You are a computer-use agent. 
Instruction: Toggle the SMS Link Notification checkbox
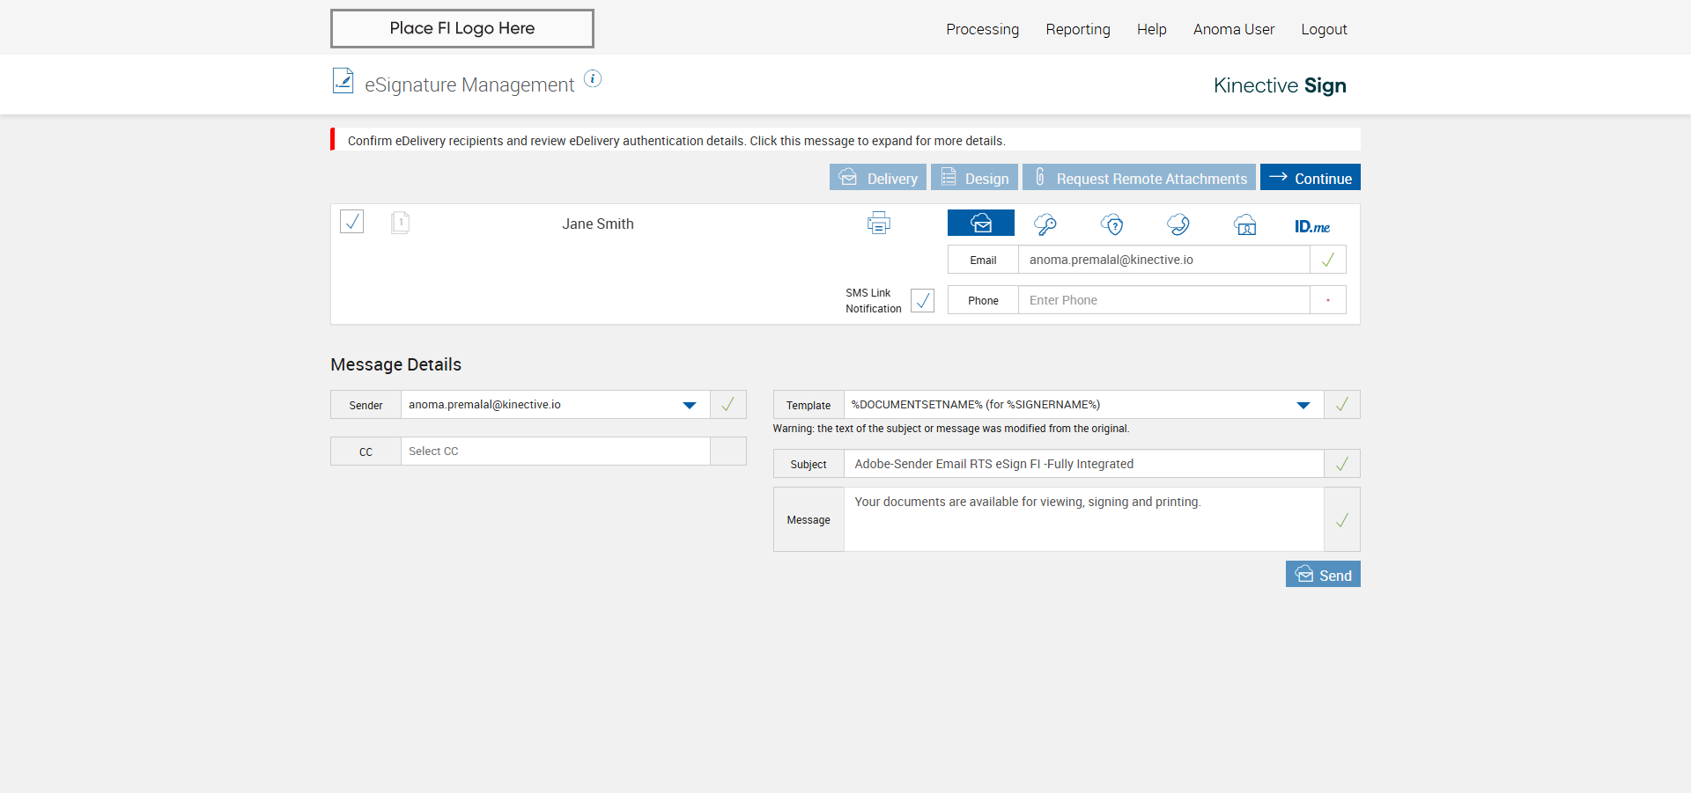pyautogui.click(x=922, y=300)
